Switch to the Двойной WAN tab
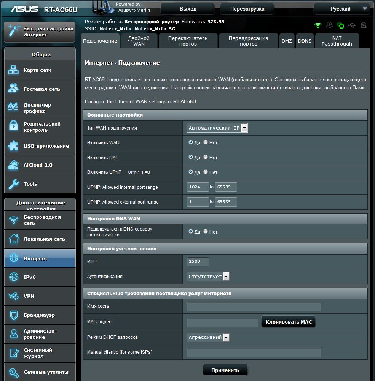The height and width of the screenshot is (381, 375). [139, 41]
